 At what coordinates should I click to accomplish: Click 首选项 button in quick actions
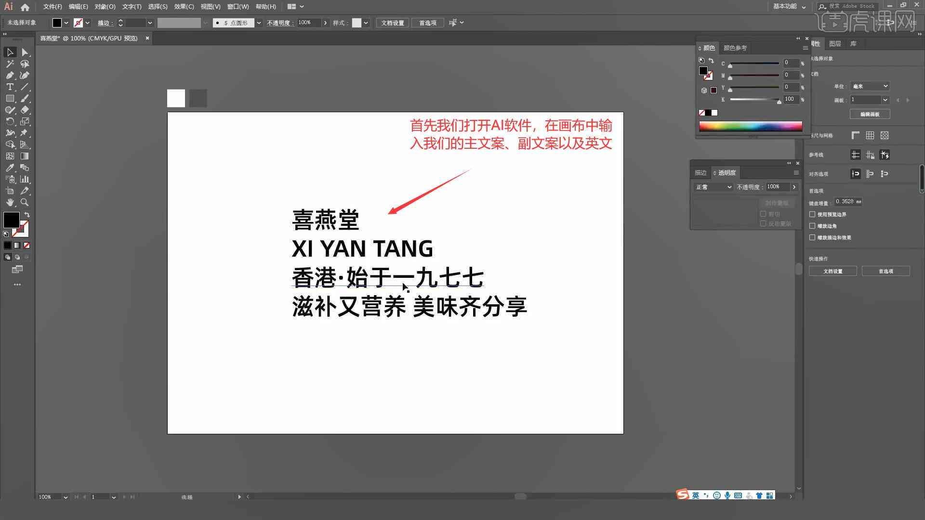point(886,271)
